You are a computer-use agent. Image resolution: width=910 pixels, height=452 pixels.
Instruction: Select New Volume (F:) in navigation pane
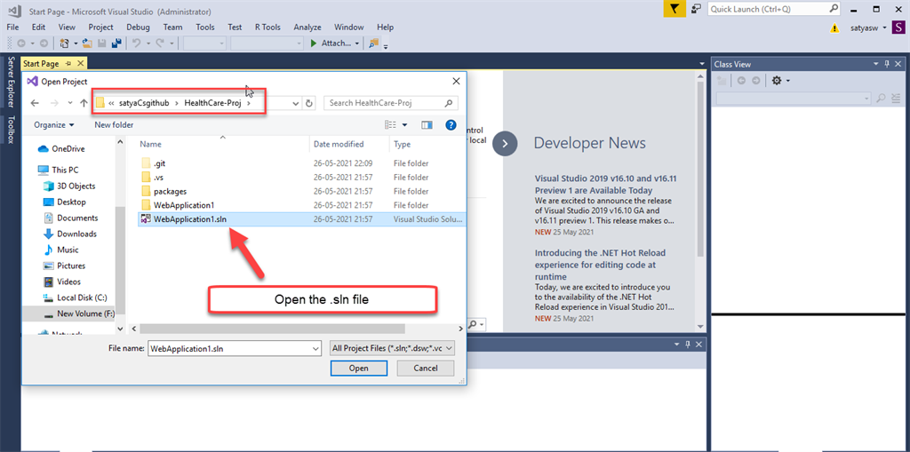[x=78, y=313]
